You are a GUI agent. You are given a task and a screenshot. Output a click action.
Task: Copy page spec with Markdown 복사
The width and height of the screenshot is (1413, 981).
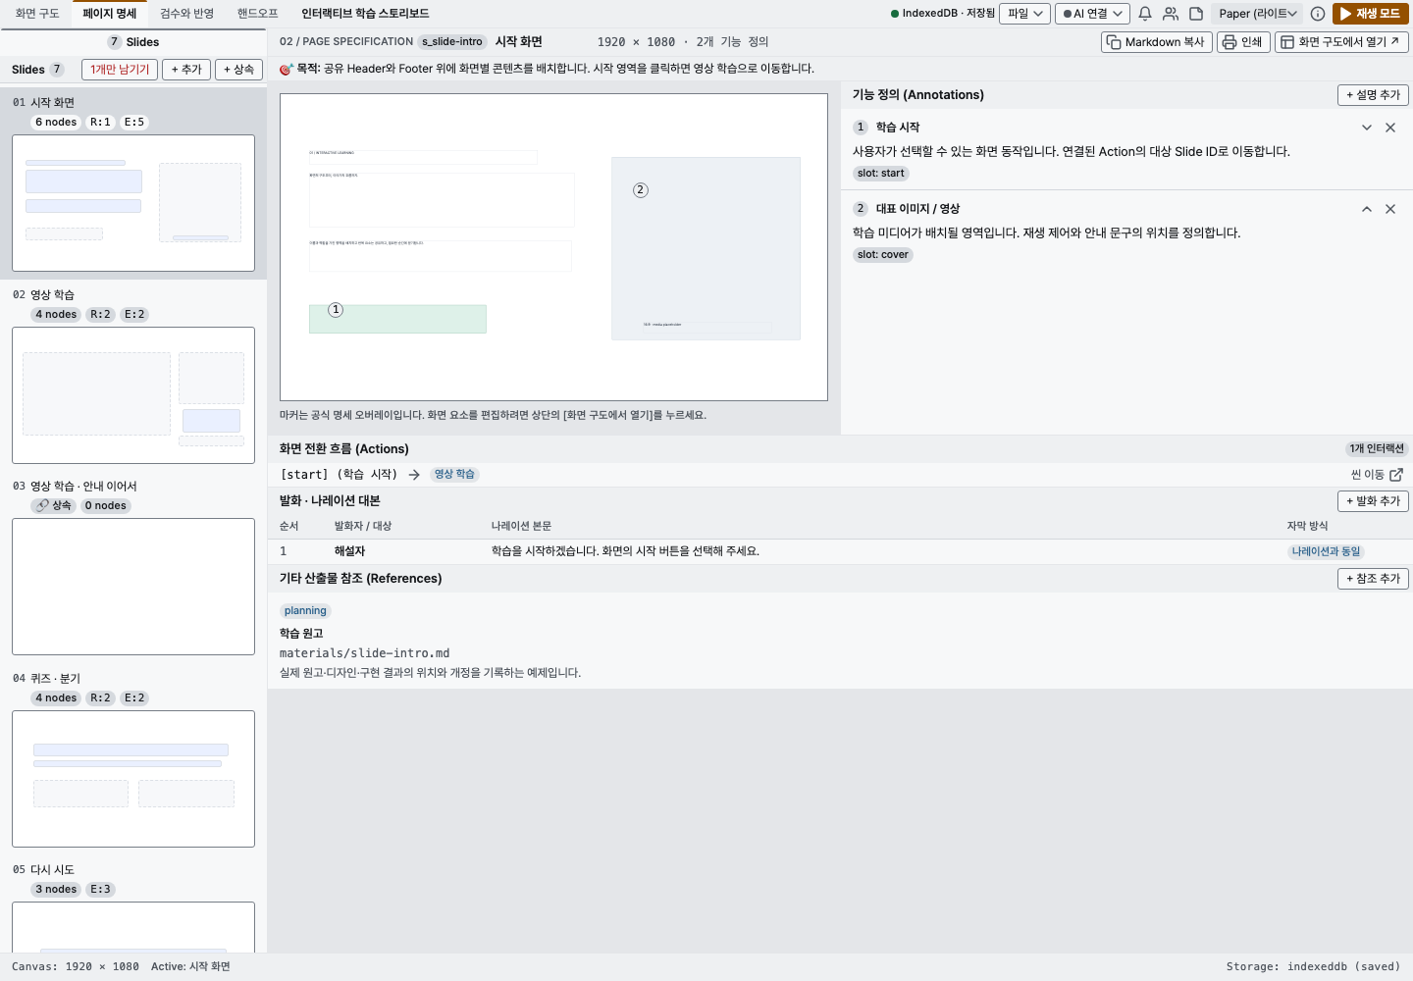click(1157, 42)
